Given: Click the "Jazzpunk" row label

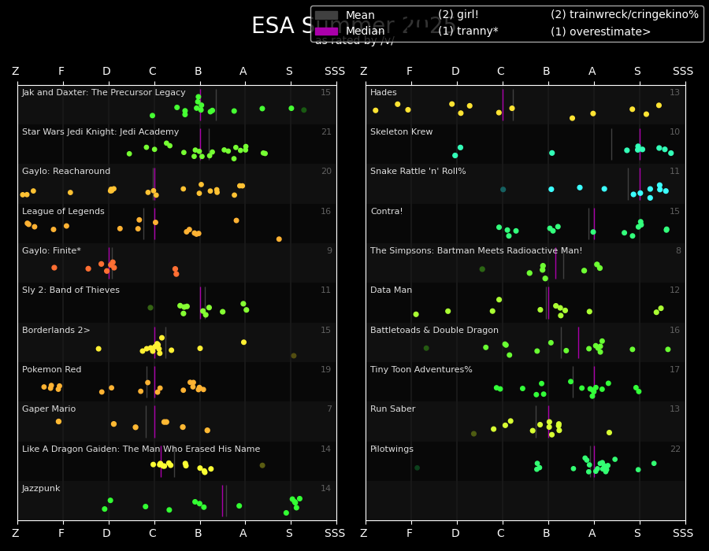Looking at the screenshot, I should pyautogui.click(x=41, y=488).
